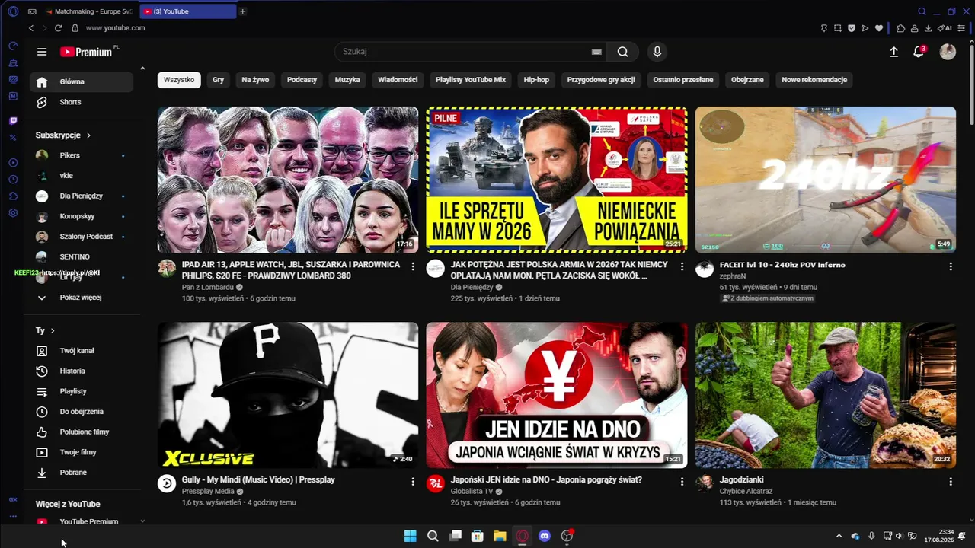The width and height of the screenshot is (975, 548).
Task: Reload the YouTube page
Action: (58, 28)
